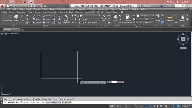Viewport: 192px width, 108px height.
Task: Click the Array tool icon
Action: (54, 22)
